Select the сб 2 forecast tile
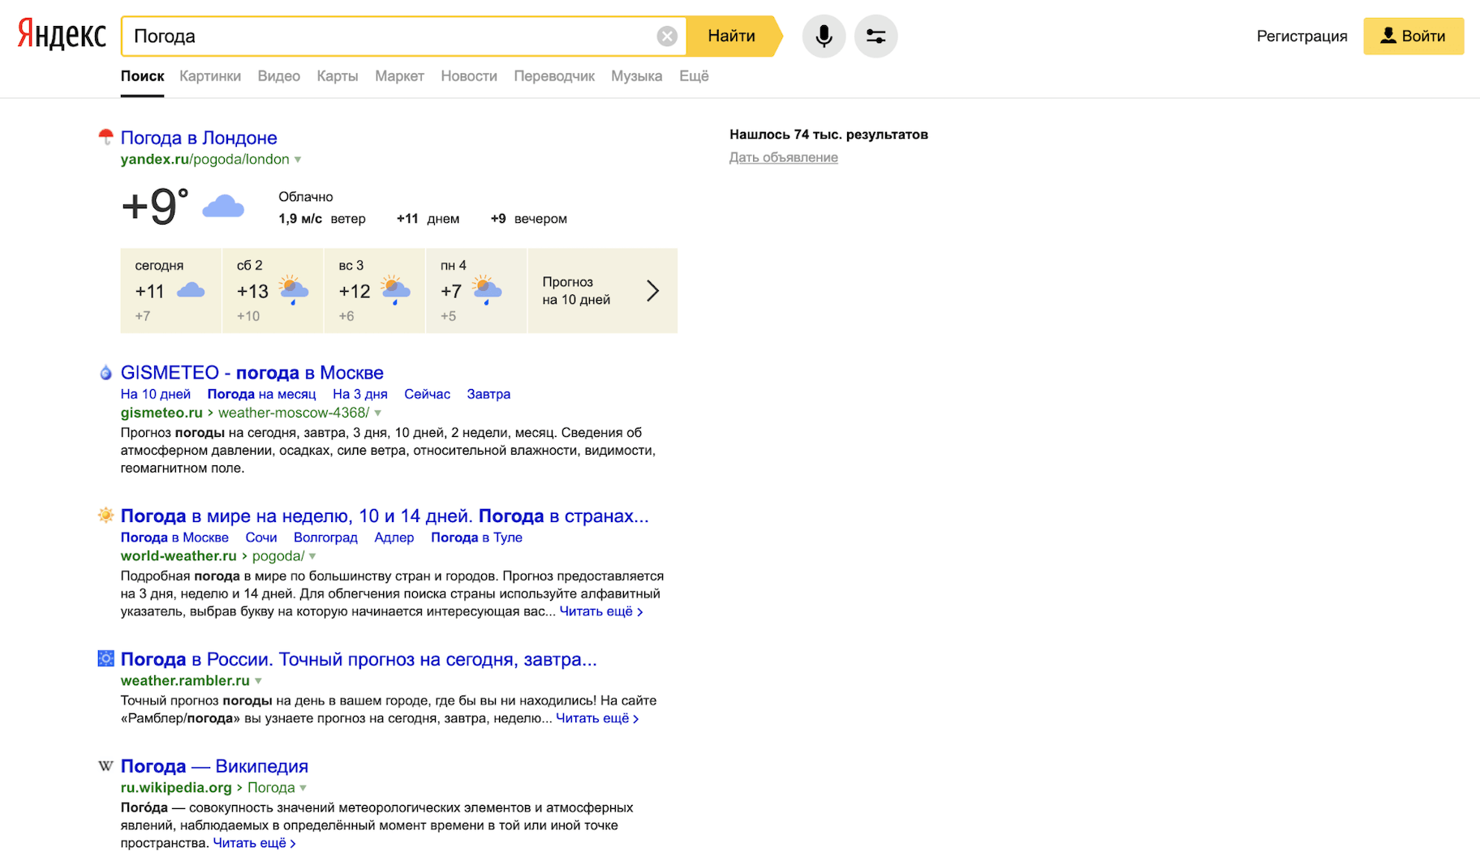 click(x=273, y=291)
